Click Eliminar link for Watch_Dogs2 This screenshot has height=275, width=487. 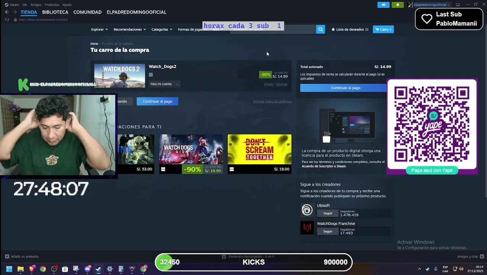point(282,84)
